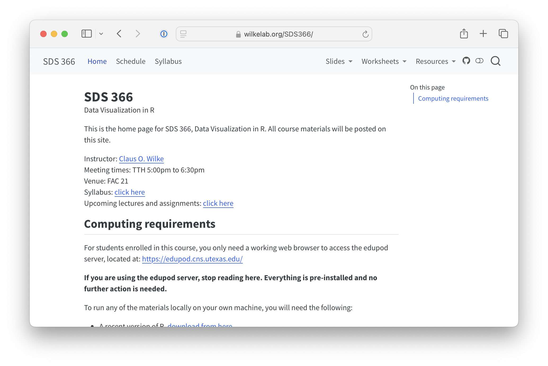Go to the Schedule nav item
548x366 pixels.
[x=131, y=61]
